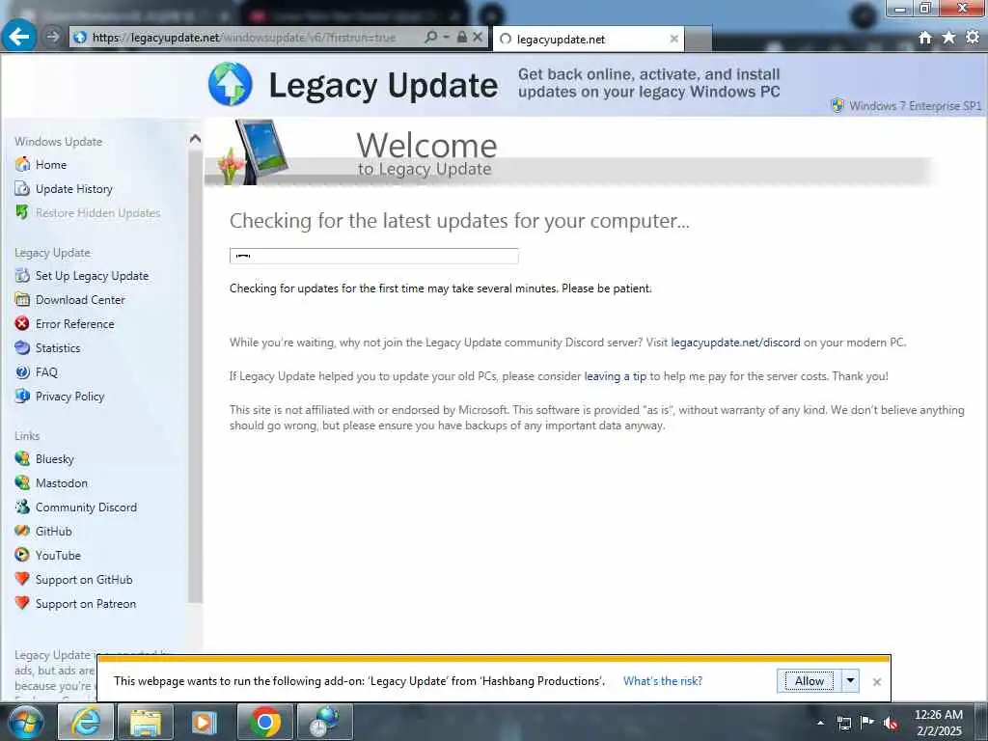Open Privacy Policy sidebar link
This screenshot has width=988, height=741.
pos(69,397)
